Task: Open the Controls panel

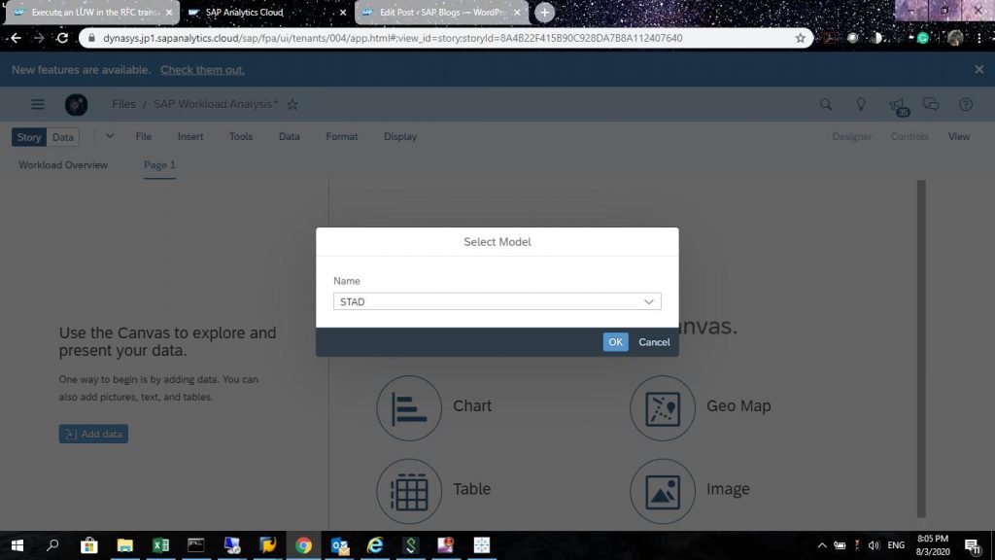Action: point(909,136)
